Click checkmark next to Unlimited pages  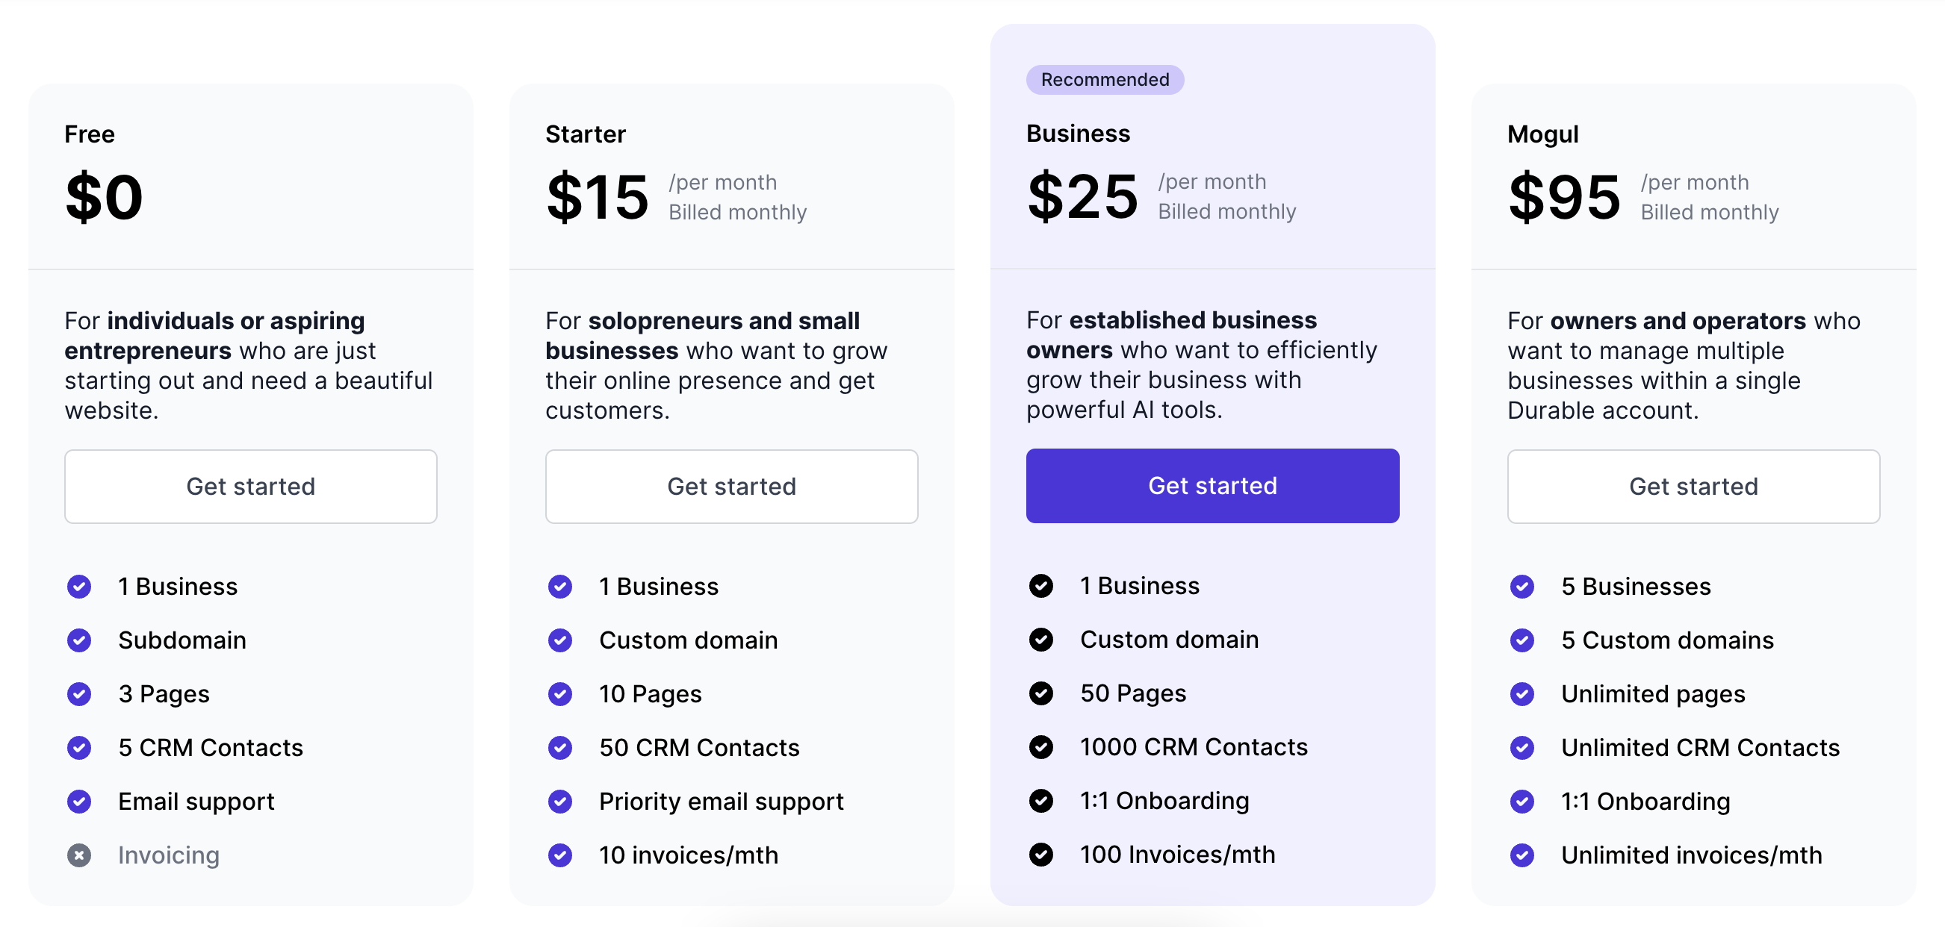point(1522,694)
